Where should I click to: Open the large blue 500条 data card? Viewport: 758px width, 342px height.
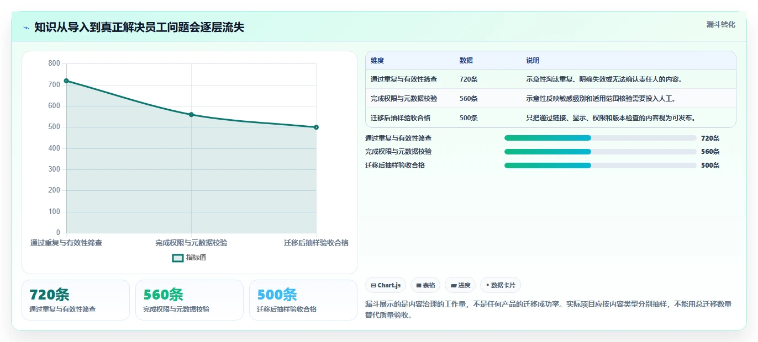[303, 300]
